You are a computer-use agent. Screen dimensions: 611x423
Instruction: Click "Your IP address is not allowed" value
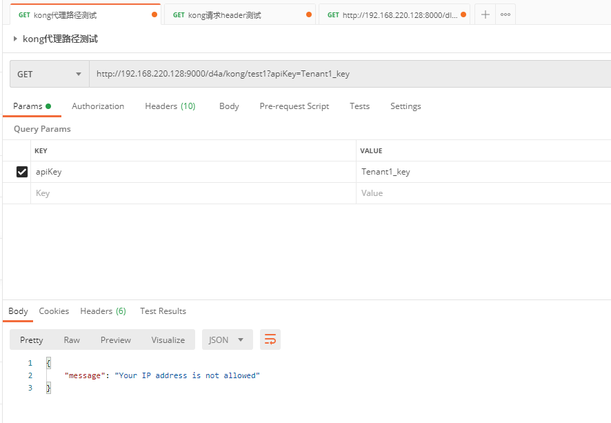pyautogui.click(x=187, y=375)
